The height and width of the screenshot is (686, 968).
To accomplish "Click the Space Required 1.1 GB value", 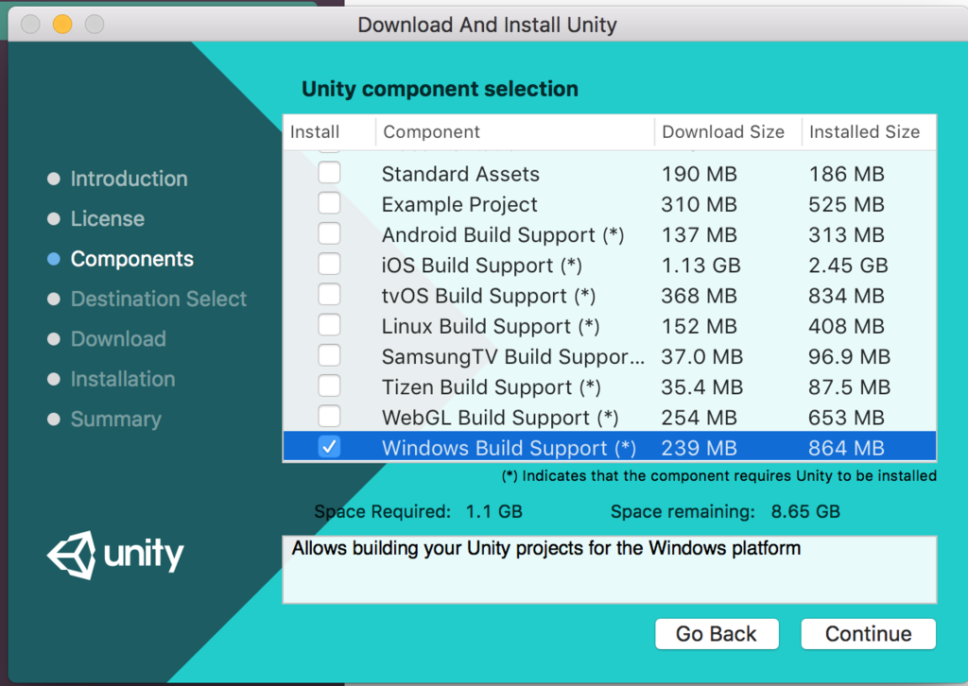I will click(x=493, y=511).
